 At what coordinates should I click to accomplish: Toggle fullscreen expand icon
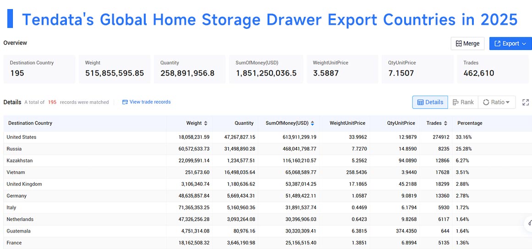526,103
